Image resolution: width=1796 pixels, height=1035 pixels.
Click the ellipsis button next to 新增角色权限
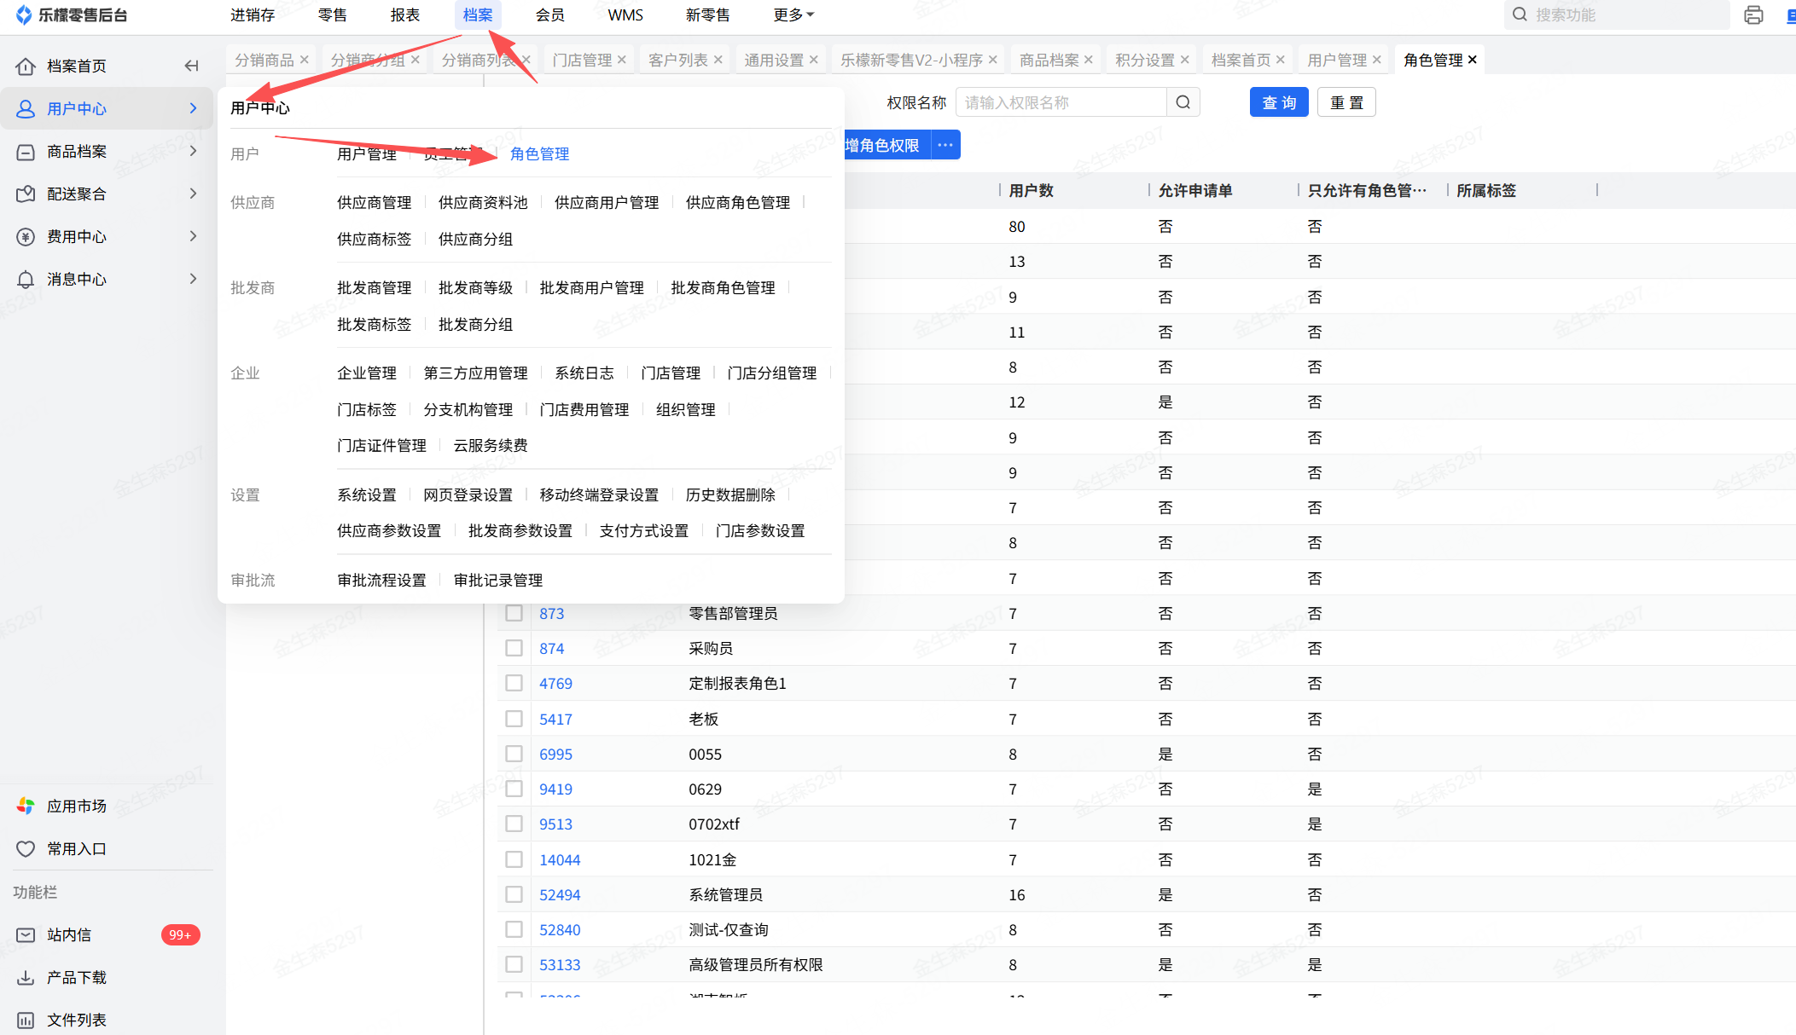click(x=945, y=145)
